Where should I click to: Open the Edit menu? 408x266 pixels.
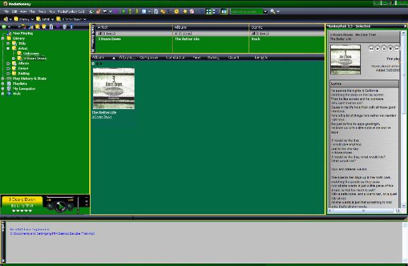[x=14, y=11]
